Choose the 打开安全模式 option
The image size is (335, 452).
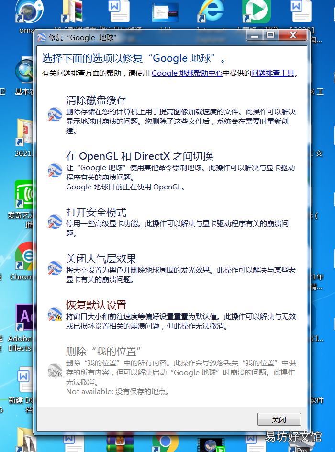coord(96,212)
